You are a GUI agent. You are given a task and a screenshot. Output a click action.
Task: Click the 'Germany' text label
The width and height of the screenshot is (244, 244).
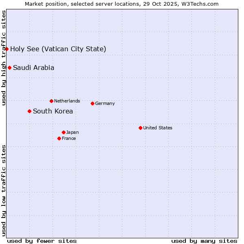click(x=105, y=104)
